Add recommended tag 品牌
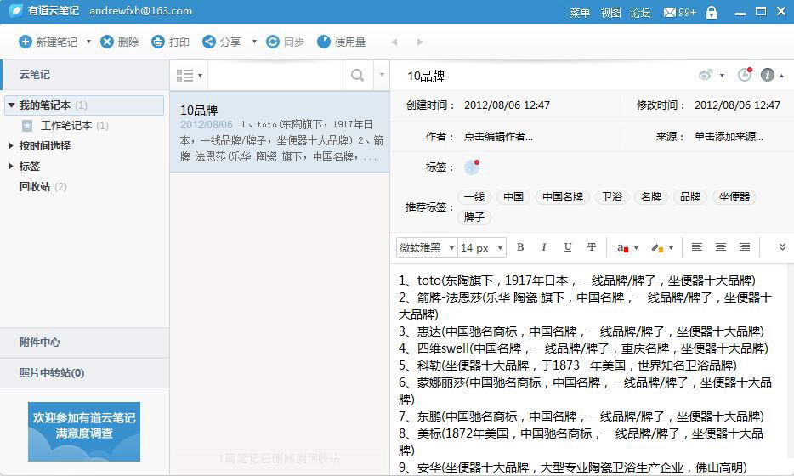This screenshot has width=794, height=476. (x=689, y=196)
